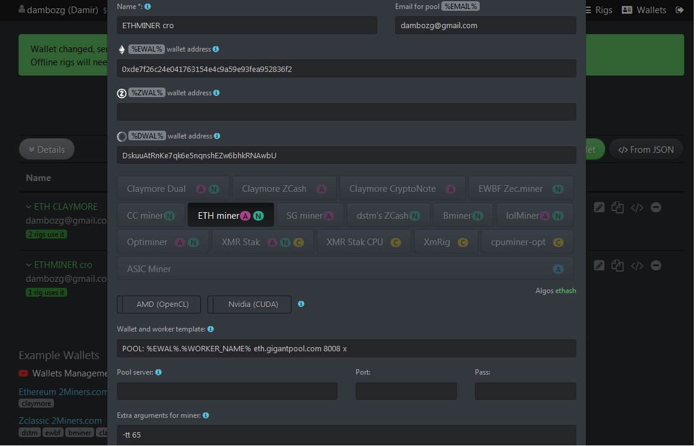Toggle Nvidia (CUDA) option
Screen dimensions: 698x446
point(249,305)
